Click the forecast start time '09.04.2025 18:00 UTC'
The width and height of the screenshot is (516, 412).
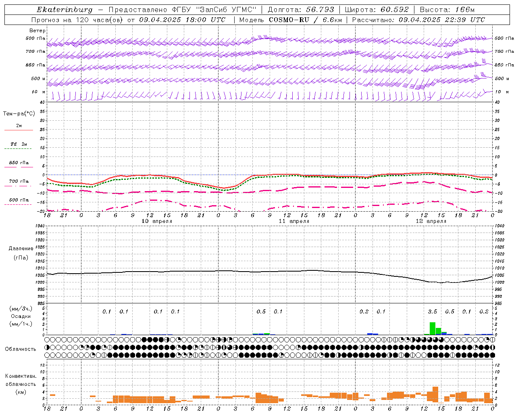click(x=182, y=20)
